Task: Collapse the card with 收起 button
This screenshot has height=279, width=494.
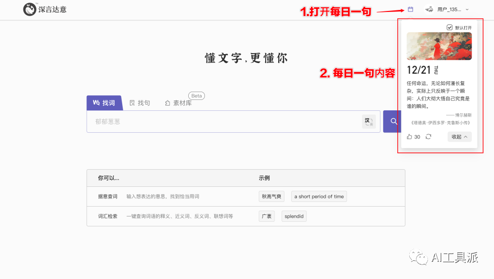Action: (x=459, y=136)
